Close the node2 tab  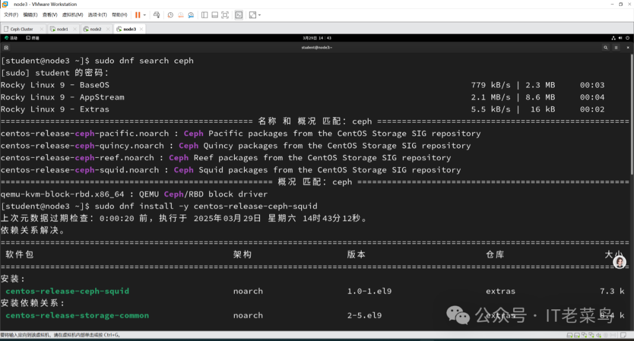(108, 29)
